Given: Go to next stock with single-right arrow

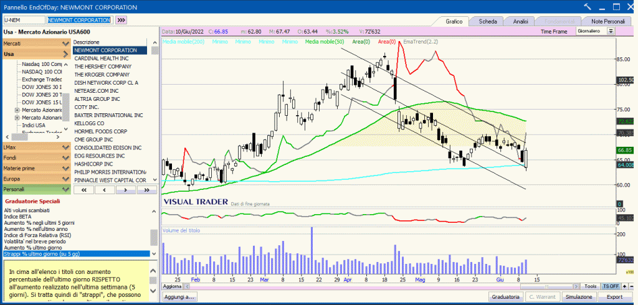Looking at the screenshot, I should 126,190.
